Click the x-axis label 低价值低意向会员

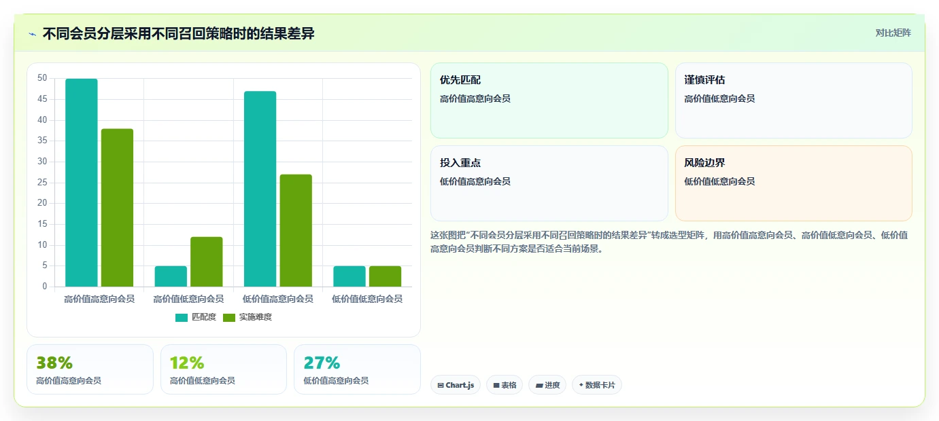click(x=367, y=299)
